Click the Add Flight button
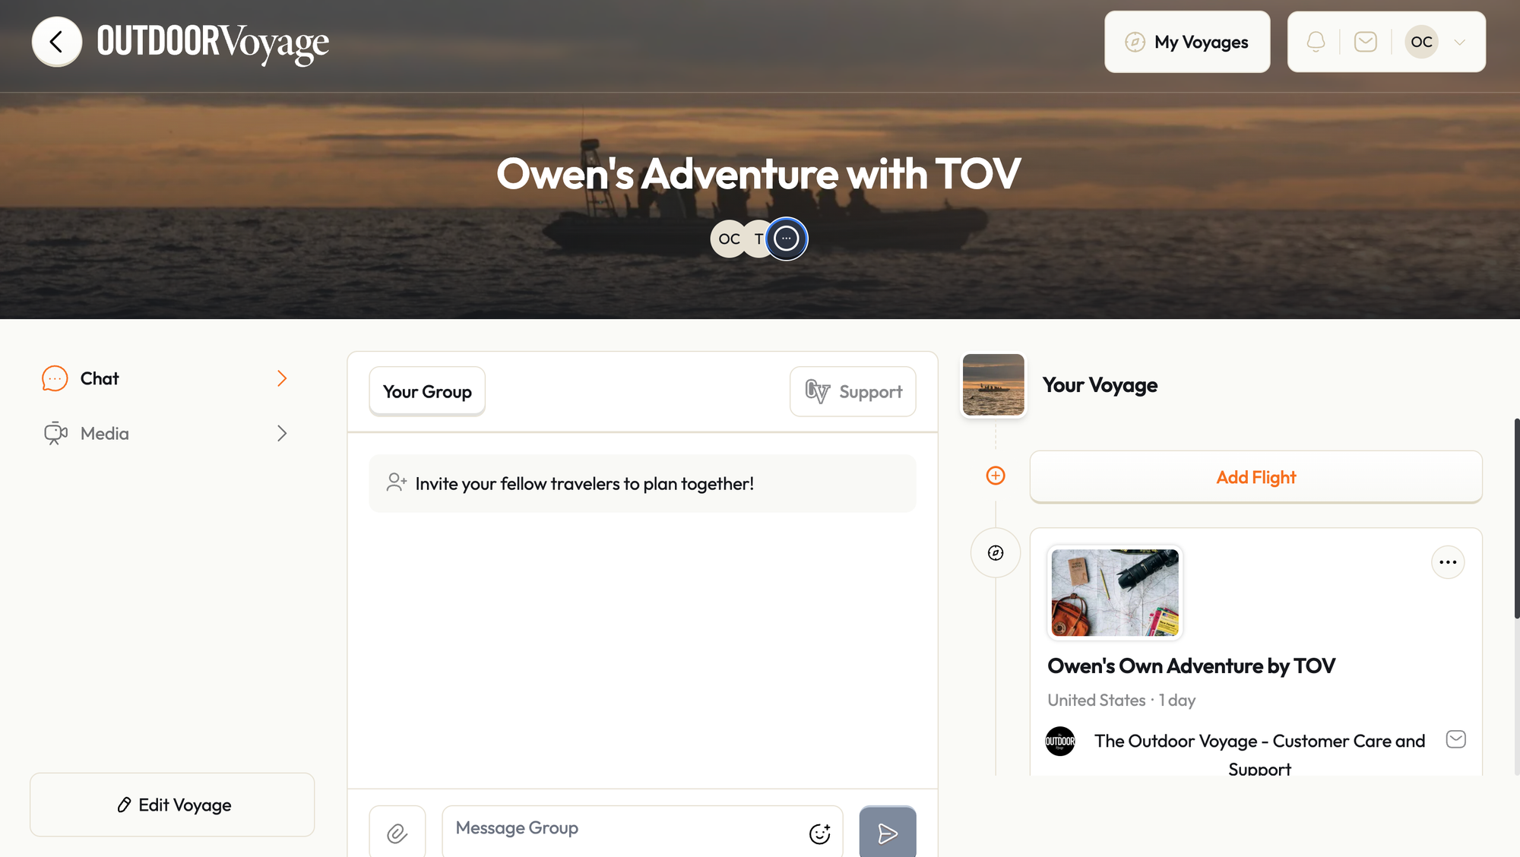1520x857 pixels. coord(1256,477)
